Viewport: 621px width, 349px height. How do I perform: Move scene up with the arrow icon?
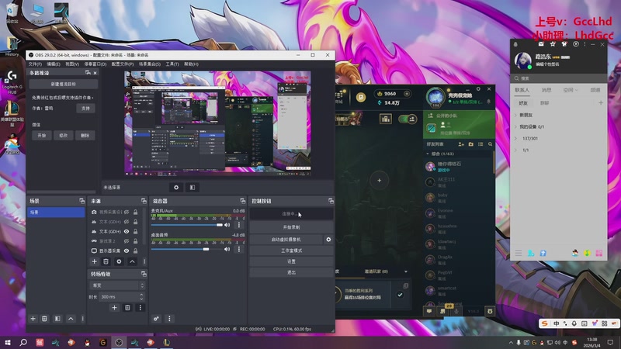[71, 319]
